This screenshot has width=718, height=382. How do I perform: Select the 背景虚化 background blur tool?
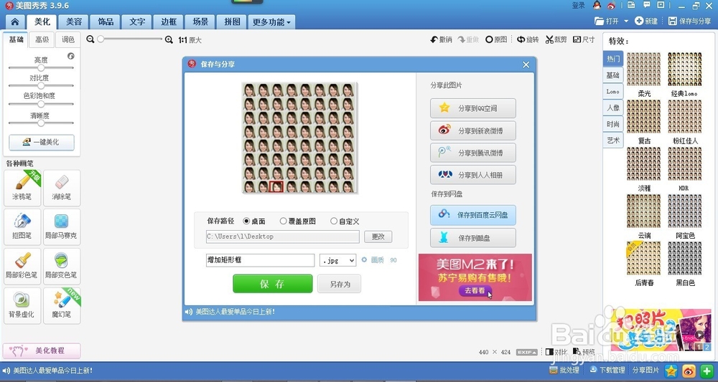[x=22, y=305]
